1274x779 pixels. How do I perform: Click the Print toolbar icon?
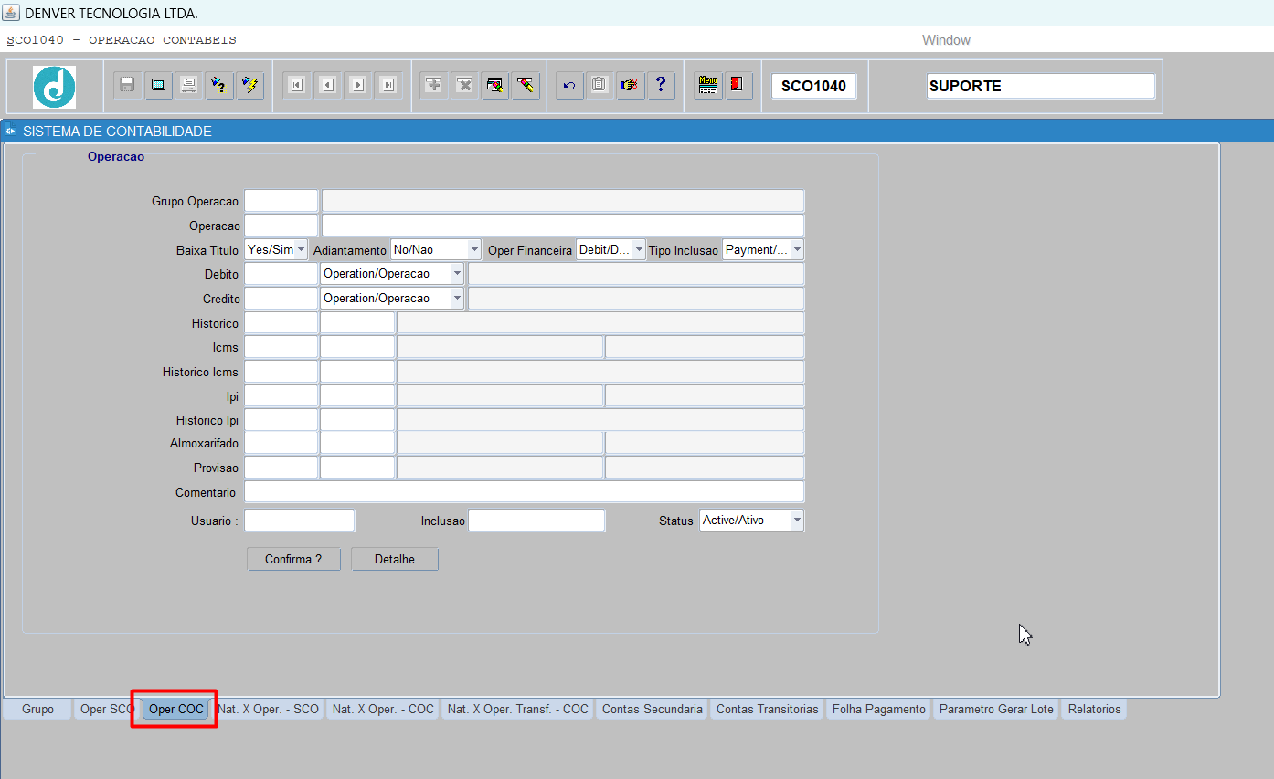pyautogui.click(x=188, y=85)
